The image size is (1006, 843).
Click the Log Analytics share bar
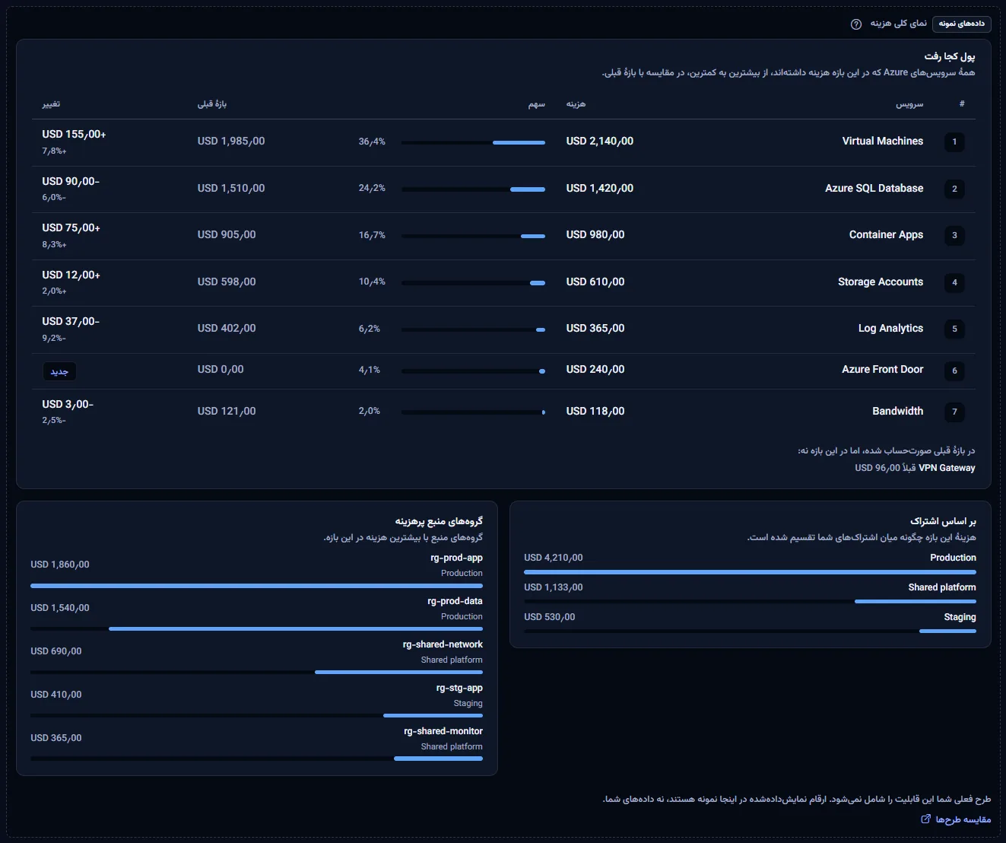click(x=473, y=329)
